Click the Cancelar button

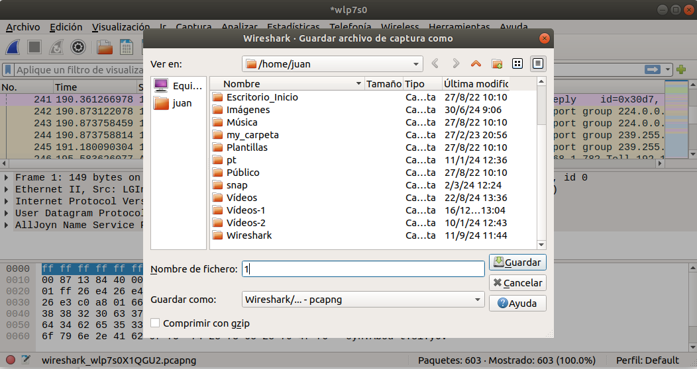(x=517, y=282)
